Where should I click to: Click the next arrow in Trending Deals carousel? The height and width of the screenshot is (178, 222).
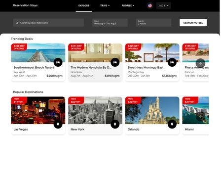click(x=200, y=63)
